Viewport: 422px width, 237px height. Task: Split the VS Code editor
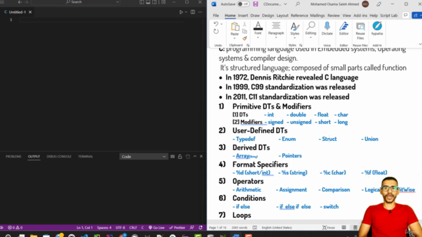pyautogui.click(x=193, y=12)
